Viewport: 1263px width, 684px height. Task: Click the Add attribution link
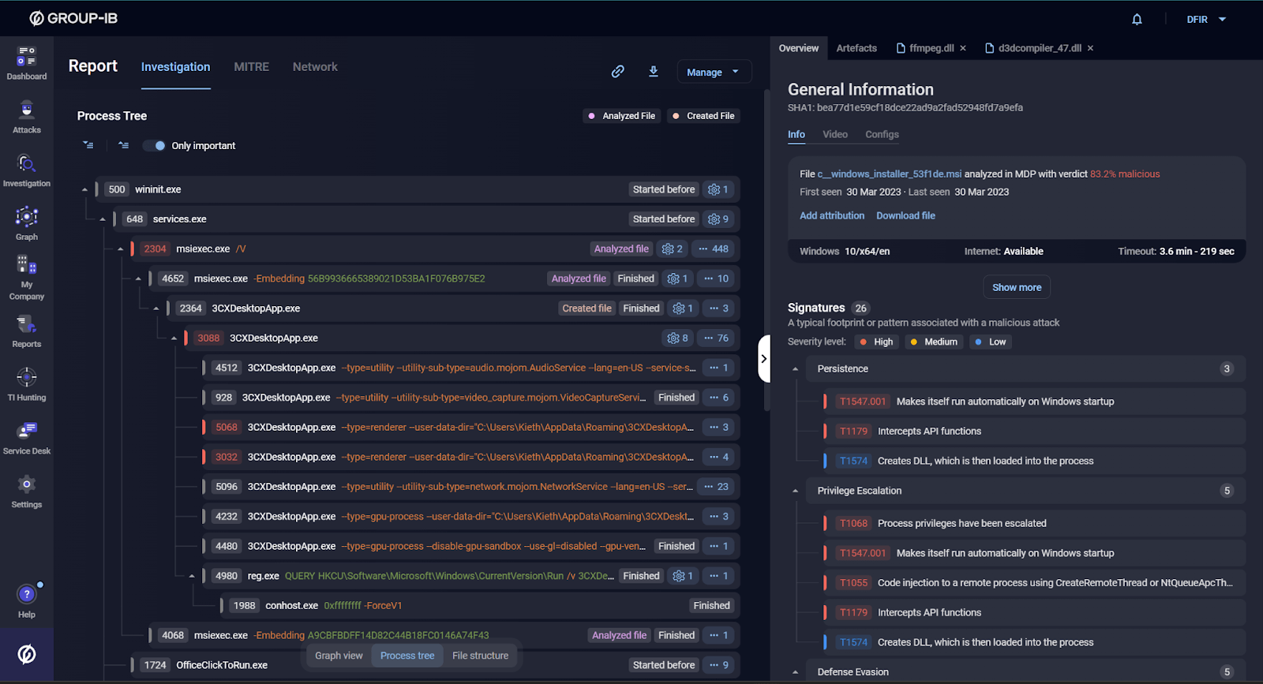[x=832, y=215]
